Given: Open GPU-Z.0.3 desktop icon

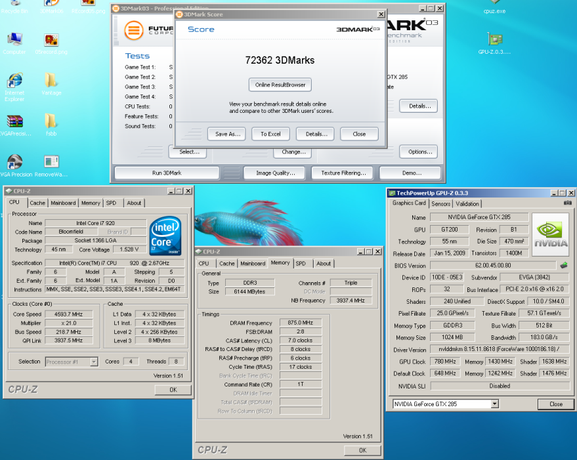Looking at the screenshot, I should tap(494, 43).
